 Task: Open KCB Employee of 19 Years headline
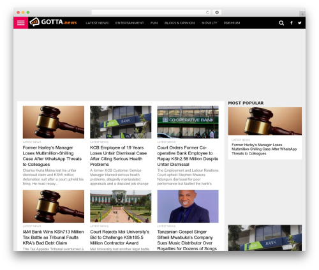click(x=119, y=156)
